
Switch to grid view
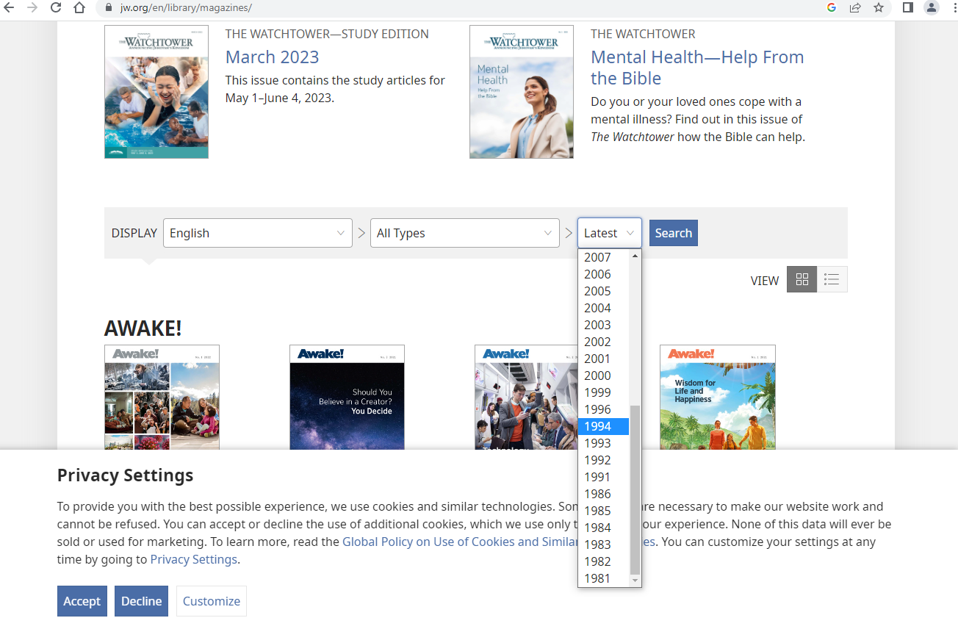click(x=802, y=279)
